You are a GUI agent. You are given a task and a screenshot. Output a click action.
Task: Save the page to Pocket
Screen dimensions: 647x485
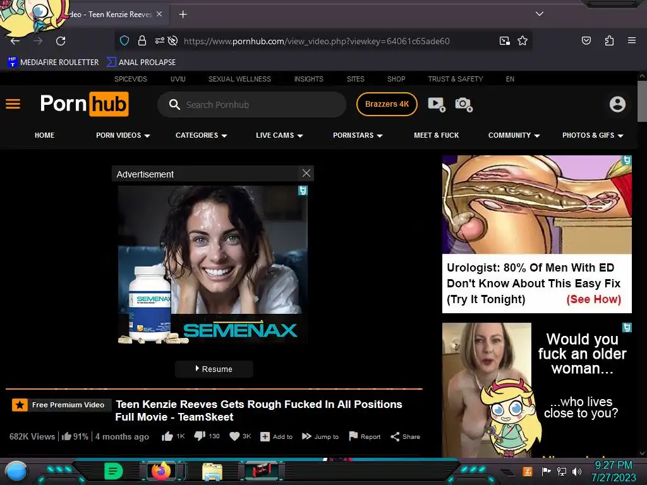(586, 40)
